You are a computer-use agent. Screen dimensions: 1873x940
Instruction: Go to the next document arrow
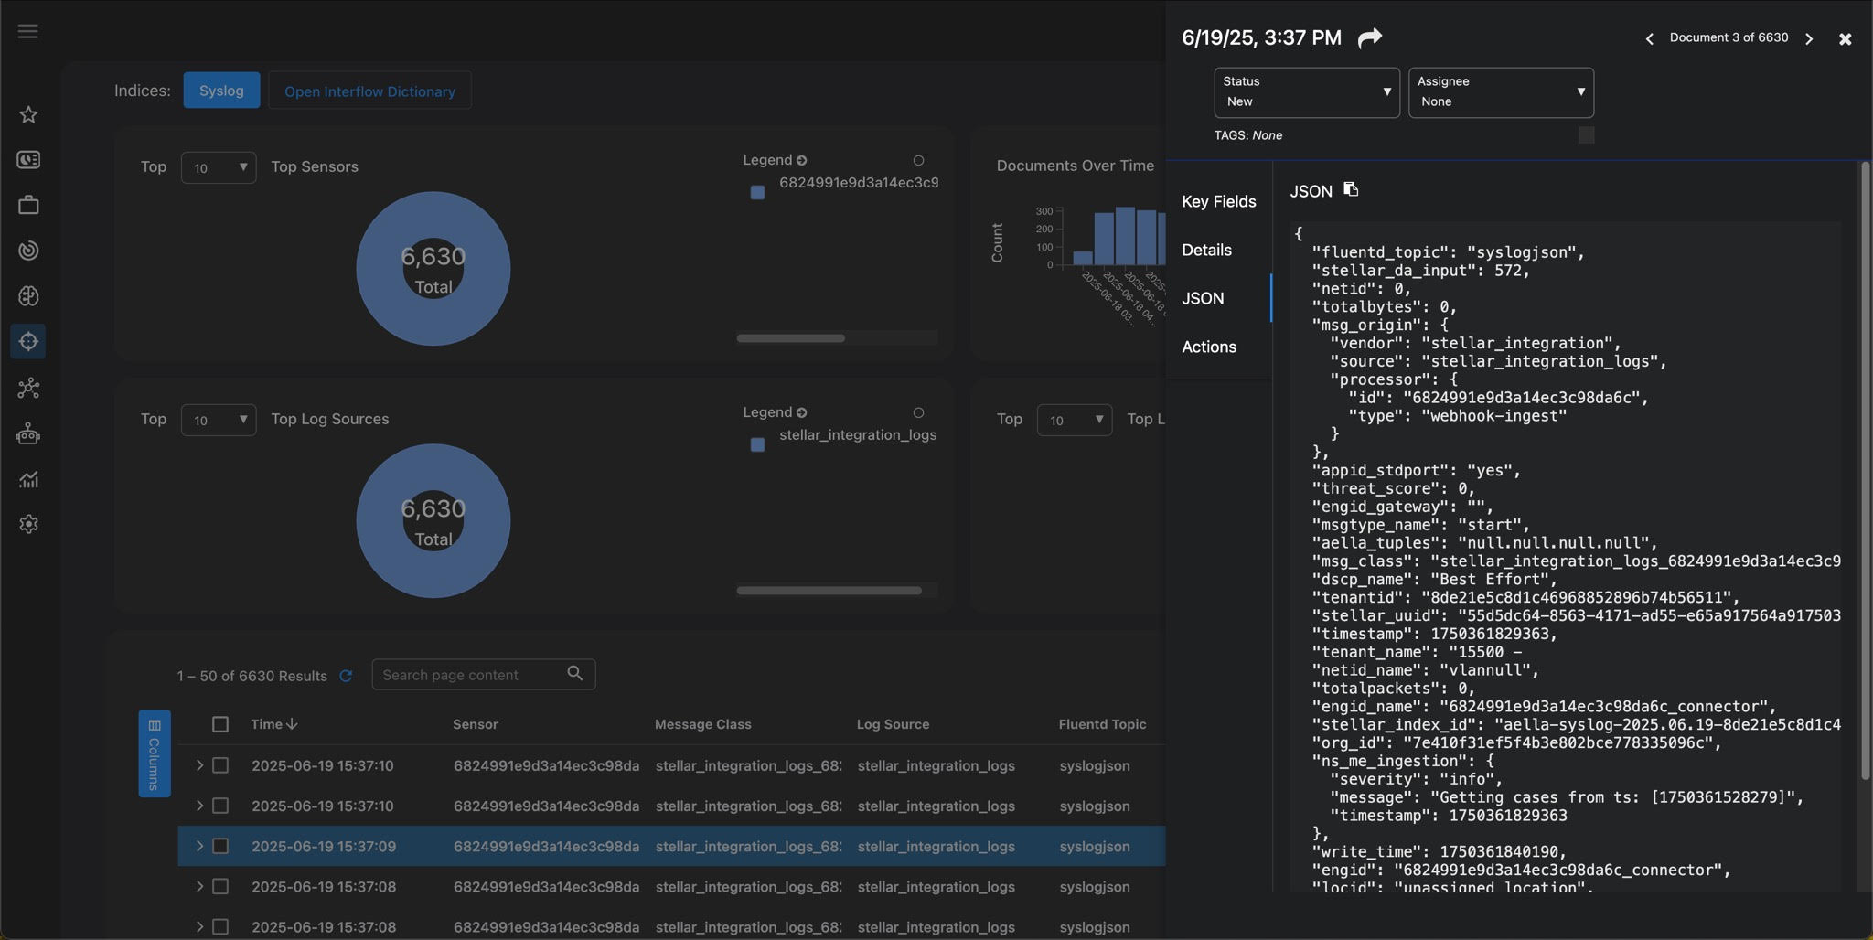[x=1808, y=38]
